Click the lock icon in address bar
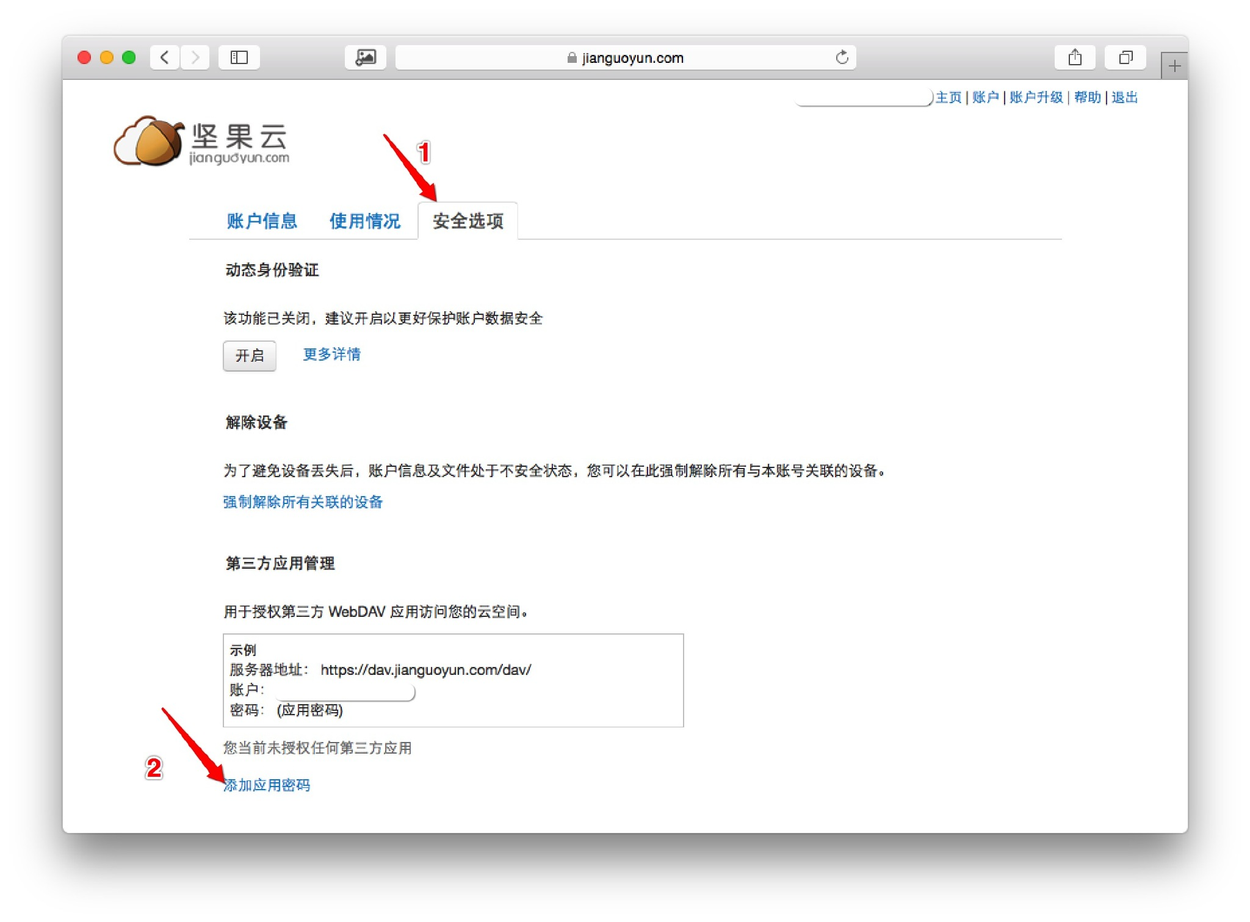The image size is (1250, 922). pos(572,58)
